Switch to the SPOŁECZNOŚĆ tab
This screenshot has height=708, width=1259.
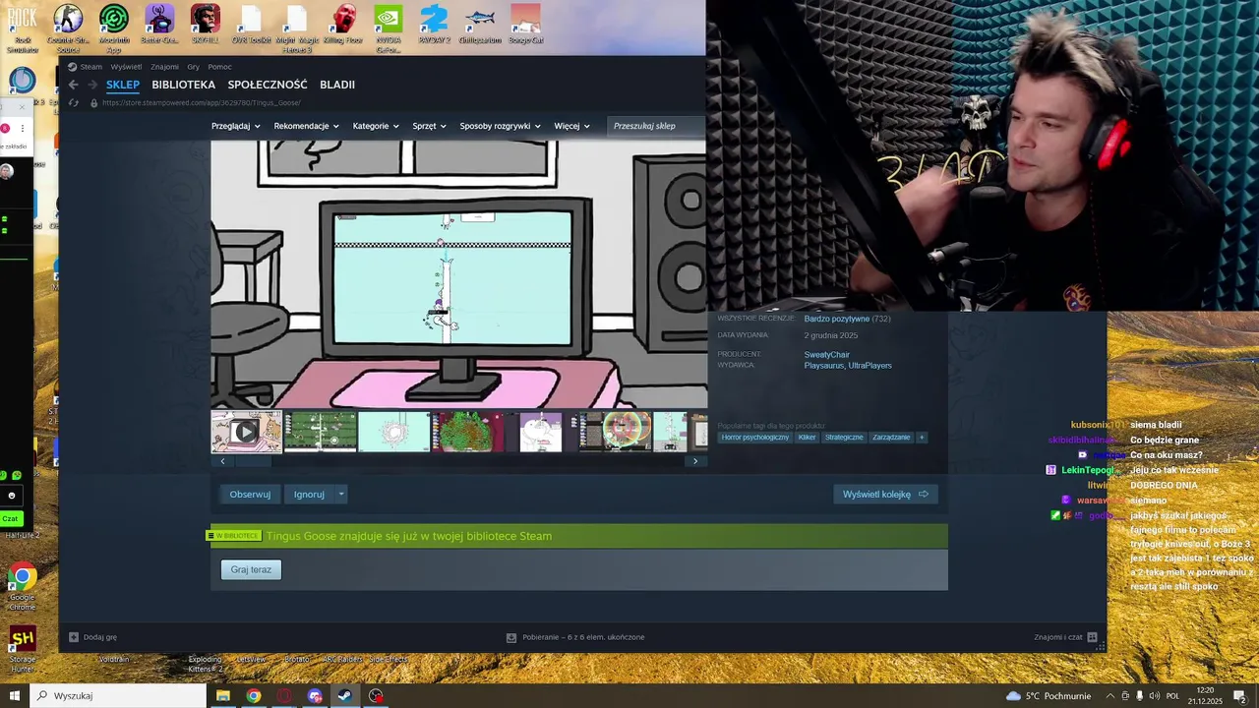pos(268,85)
